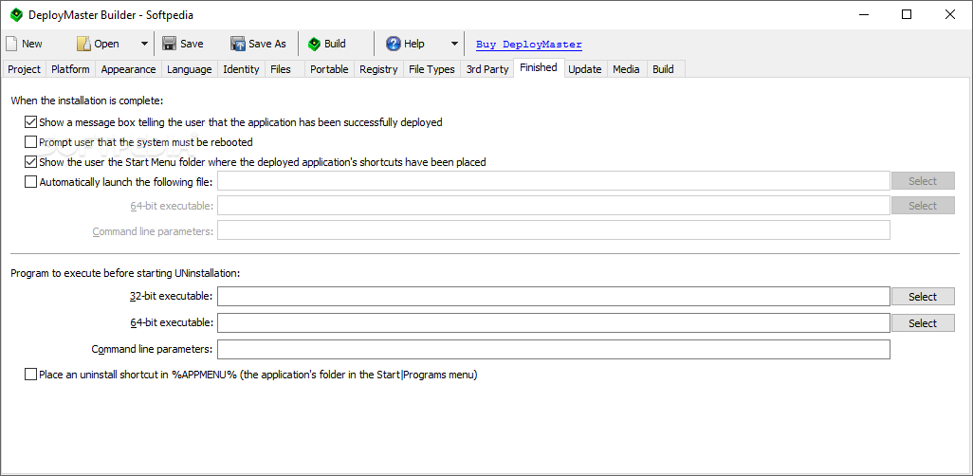Viewport: 973px width, 476px height.
Task: Switch to the Platform tab
Action: tap(70, 69)
